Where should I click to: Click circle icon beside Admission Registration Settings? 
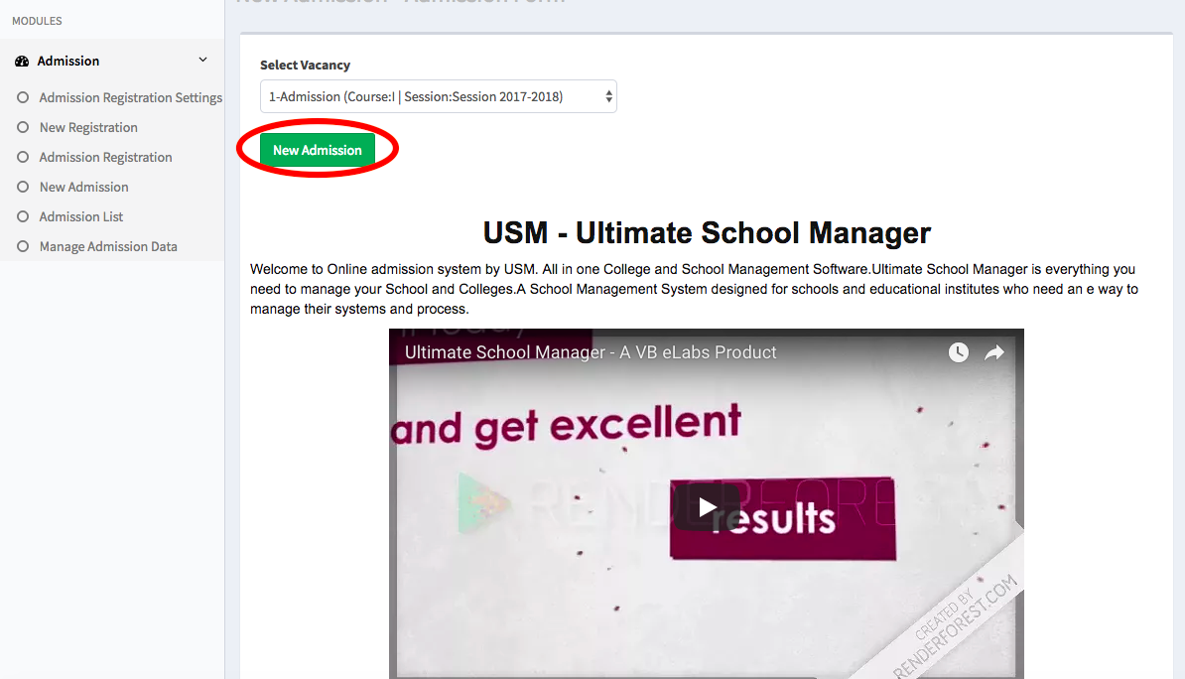[x=23, y=97]
